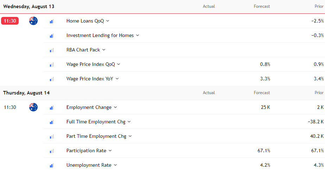Image resolution: width=325 pixels, height=172 pixels.
Task: Expand the Full Time Employment Chg chevron
Action: 129,122
